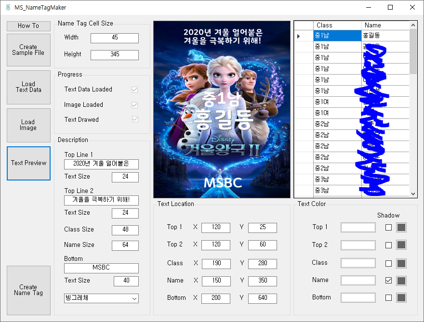The width and height of the screenshot is (424, 322).
Task: Click the app icon in title bar
Action: click(x=8, y=7)
